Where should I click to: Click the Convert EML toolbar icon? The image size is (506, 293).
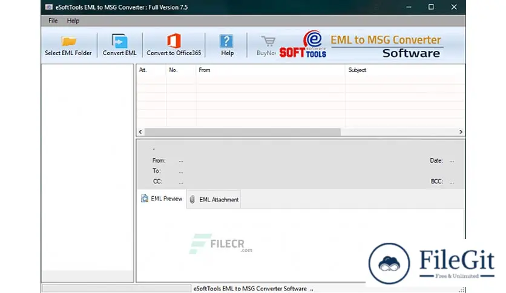pyautogui.click(x=119, y=41)
